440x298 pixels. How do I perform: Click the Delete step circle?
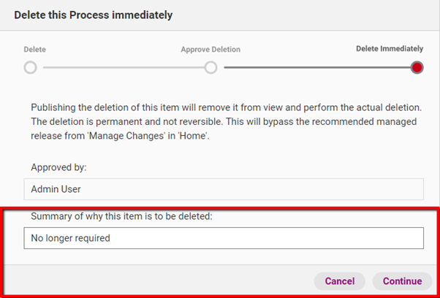point(30,68)
